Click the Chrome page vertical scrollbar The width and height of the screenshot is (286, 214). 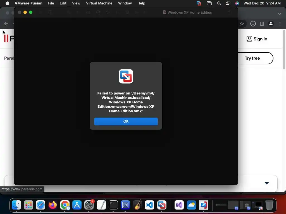click(x=284, y=50)
